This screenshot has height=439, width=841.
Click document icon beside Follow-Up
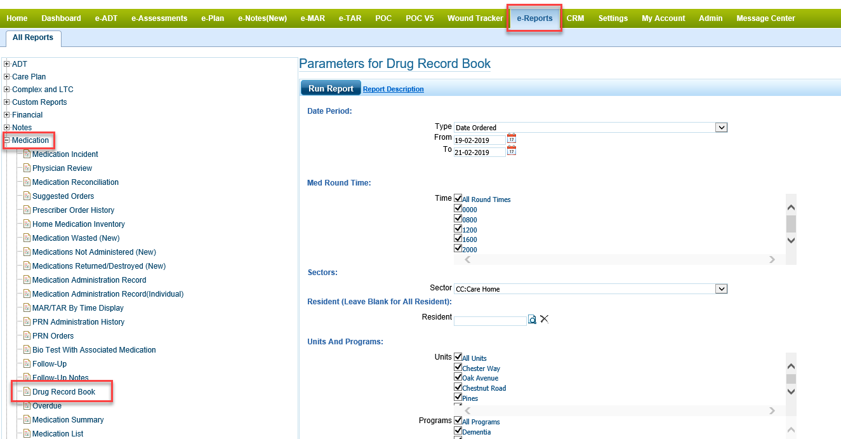click(27, 363)
